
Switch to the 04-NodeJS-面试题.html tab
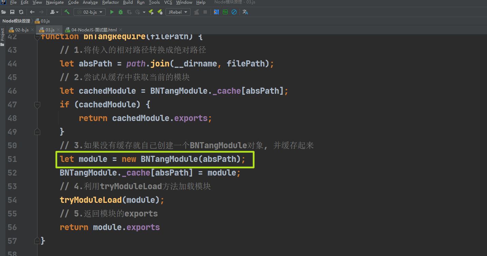[94, 30]
